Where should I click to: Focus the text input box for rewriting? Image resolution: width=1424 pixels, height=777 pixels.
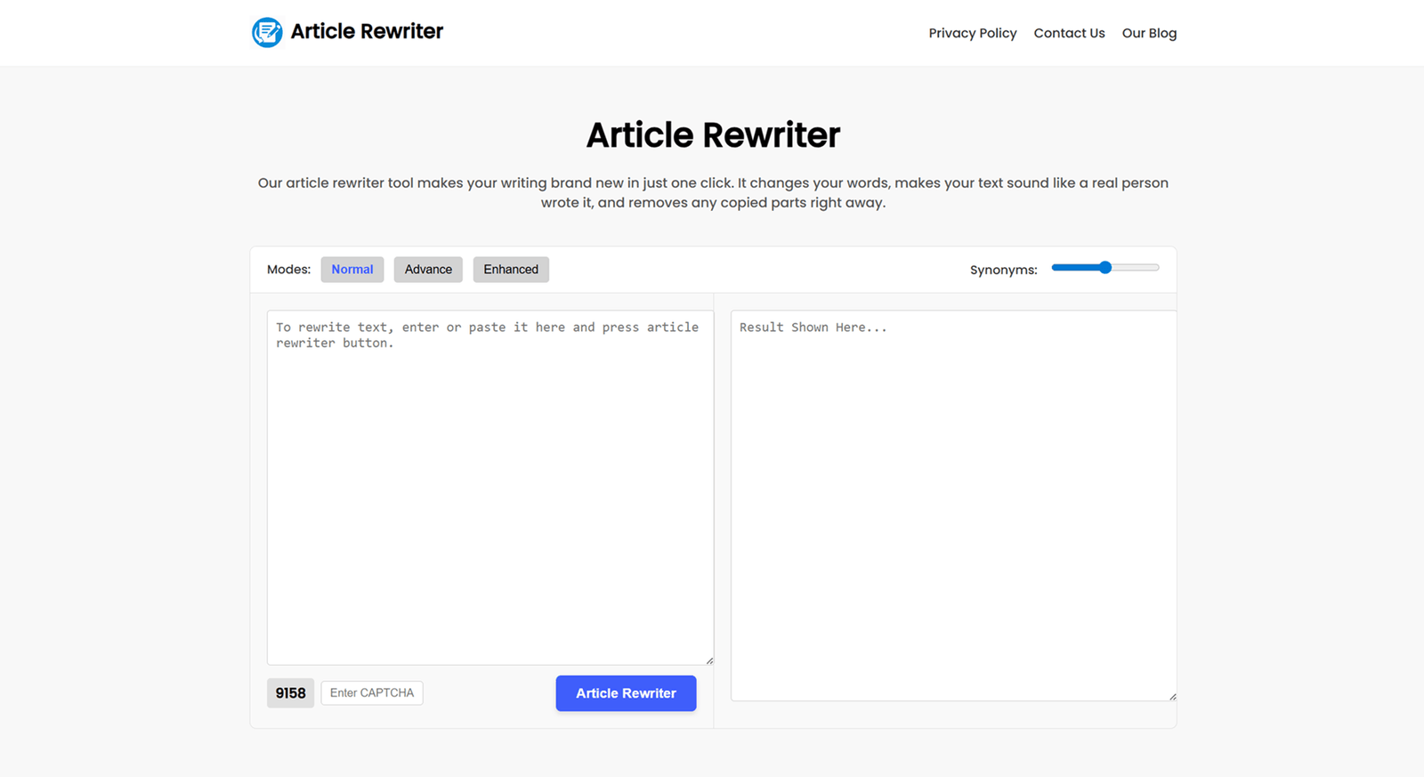point(490,487)
